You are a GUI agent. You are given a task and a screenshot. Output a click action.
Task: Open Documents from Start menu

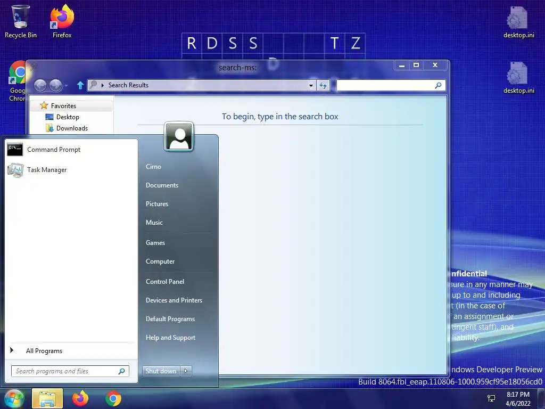click(162, 185)
